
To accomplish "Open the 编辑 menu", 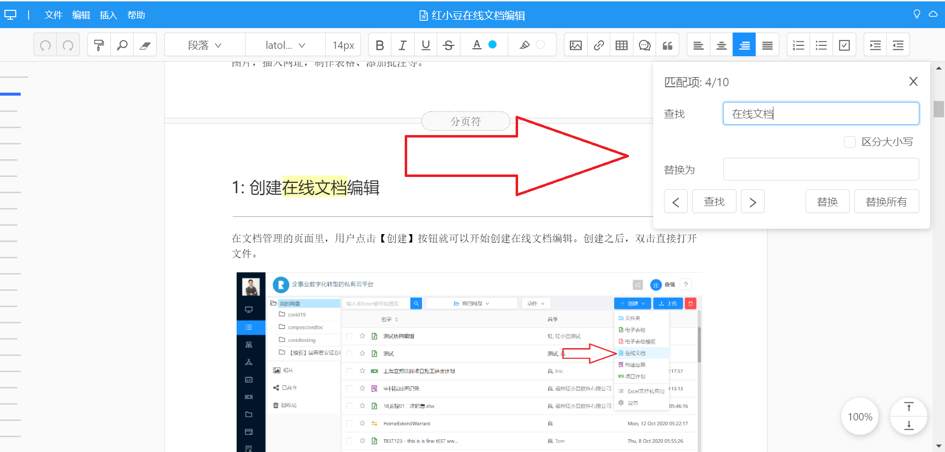I will 81,15.
